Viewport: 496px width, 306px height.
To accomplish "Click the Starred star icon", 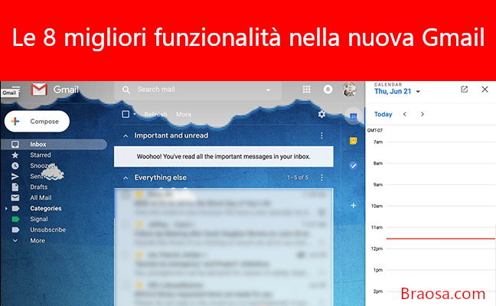I will click(15, 155).
